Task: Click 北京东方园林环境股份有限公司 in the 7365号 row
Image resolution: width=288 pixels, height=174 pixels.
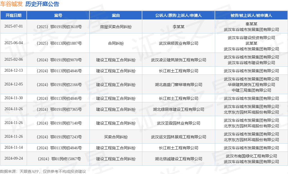Action: (251, 112)
